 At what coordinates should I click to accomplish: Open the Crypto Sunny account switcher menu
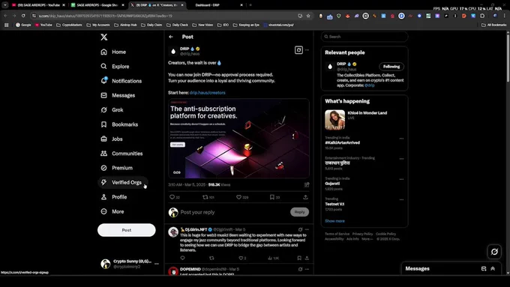130,264
